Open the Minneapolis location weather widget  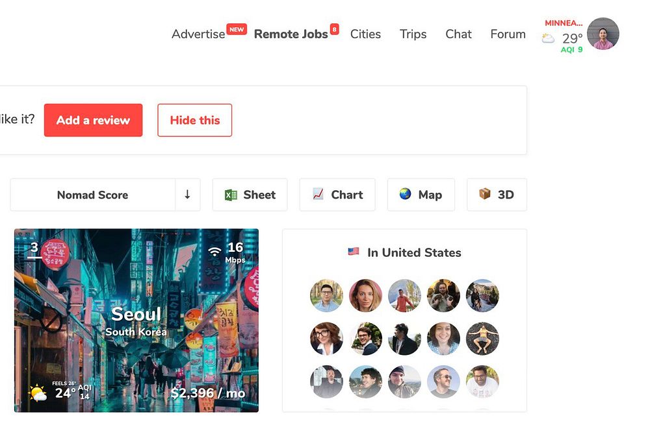pos(563,36)
